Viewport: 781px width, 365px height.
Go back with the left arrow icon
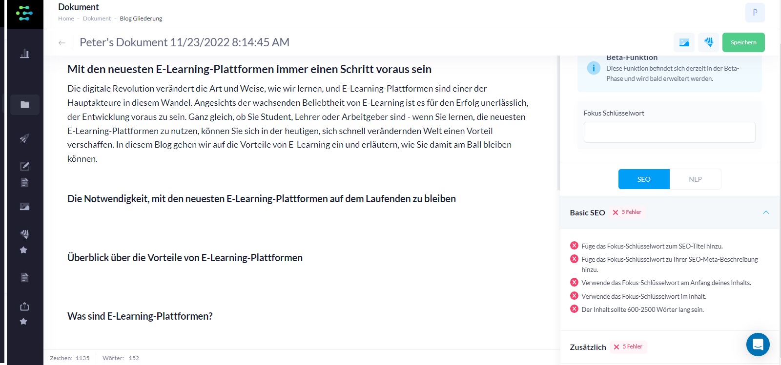(62, 43)
